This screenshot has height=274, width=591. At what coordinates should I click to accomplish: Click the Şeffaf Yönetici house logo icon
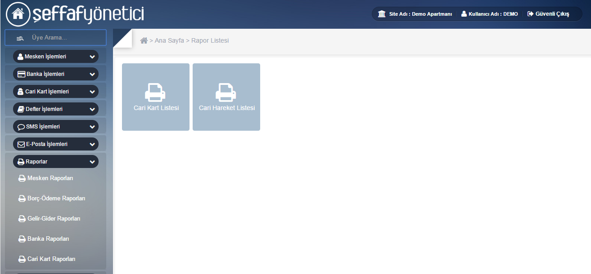(x=18, y=14)
